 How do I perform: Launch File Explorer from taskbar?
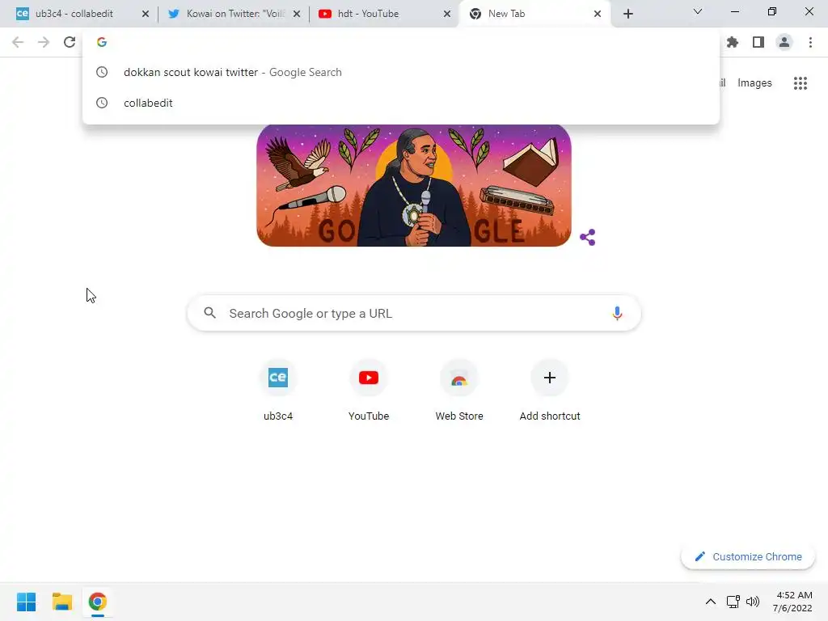pyautogui.click(x=61, y=602)
